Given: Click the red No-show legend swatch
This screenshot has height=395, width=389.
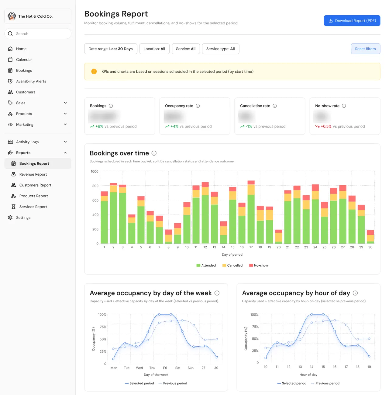Looking at the screenshot, I should point(251,265).
